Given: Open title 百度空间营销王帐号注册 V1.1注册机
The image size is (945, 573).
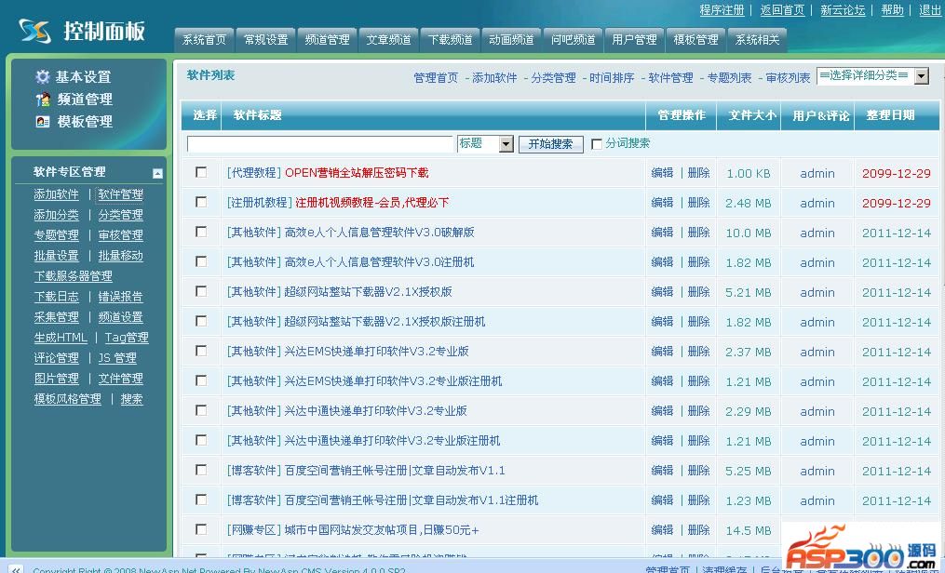Looking at the screenshot, I should 412,500.
